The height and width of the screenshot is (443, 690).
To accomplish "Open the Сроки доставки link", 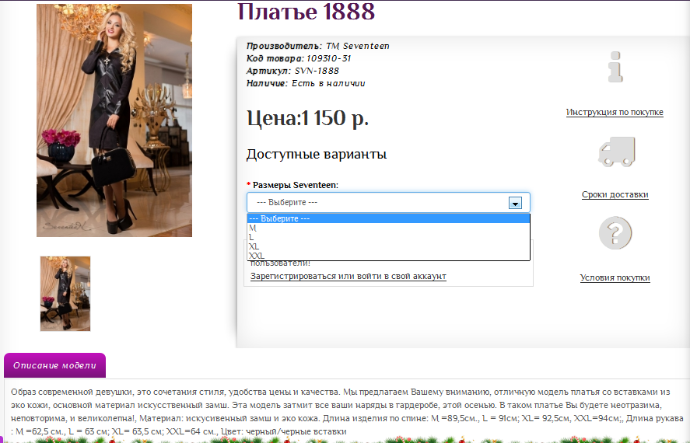I will point(615,194).
